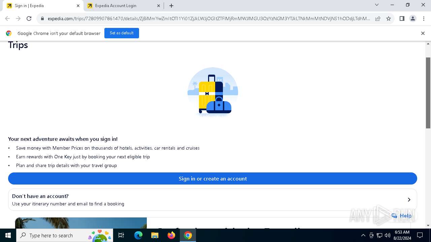Screen dimensions: 431x242
Task: Launch Firefox from taskbar
Action: pyautogui.click(x=171, y=235)
